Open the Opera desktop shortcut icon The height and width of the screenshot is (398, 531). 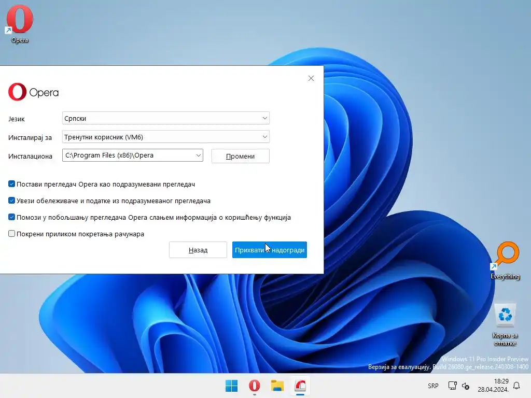20,24
